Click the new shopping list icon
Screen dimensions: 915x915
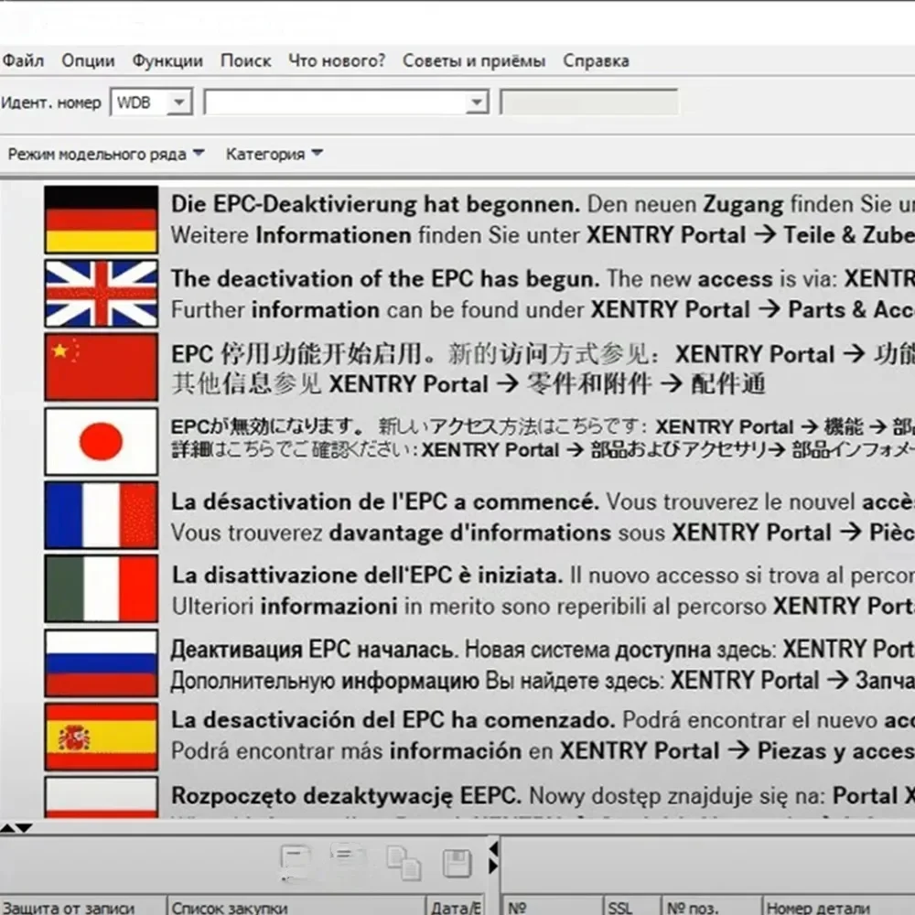[296, 861]
